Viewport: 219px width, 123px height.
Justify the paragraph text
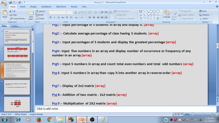coord(102,17)
